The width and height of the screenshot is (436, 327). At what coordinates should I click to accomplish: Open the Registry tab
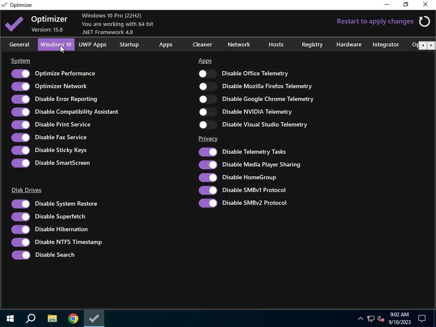(312, 44)
